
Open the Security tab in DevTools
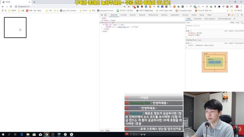click(x=185, y=15)
